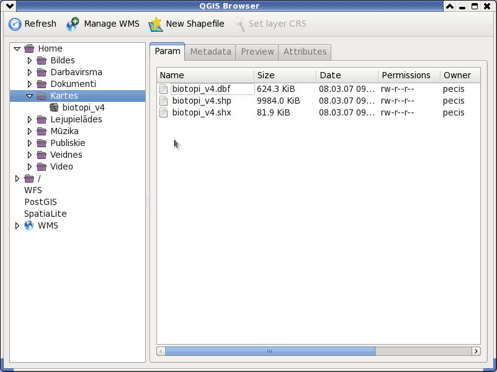The image size is (497, 372).
Task: Click the horizontal scrollbar thumb
Action: point(270,351)
